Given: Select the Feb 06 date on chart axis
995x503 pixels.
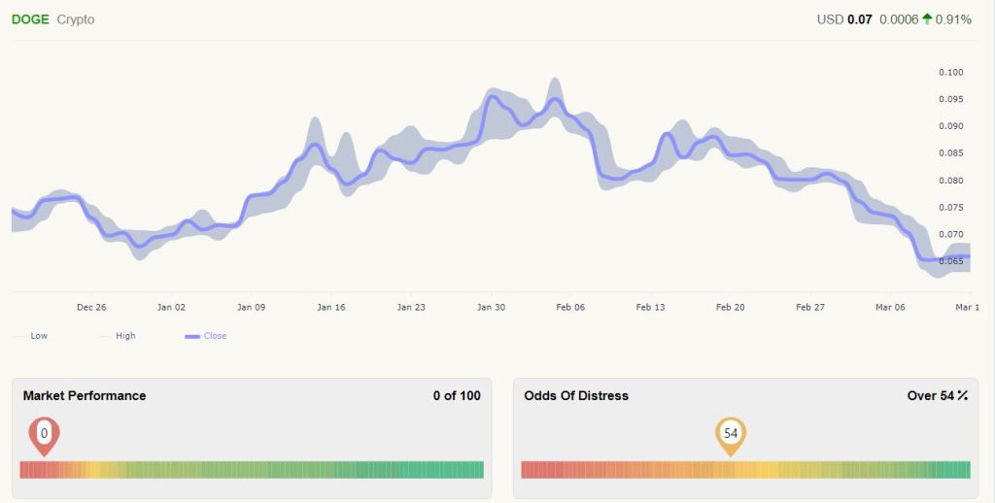Looking at the screenshot, I should coord(571,307).
